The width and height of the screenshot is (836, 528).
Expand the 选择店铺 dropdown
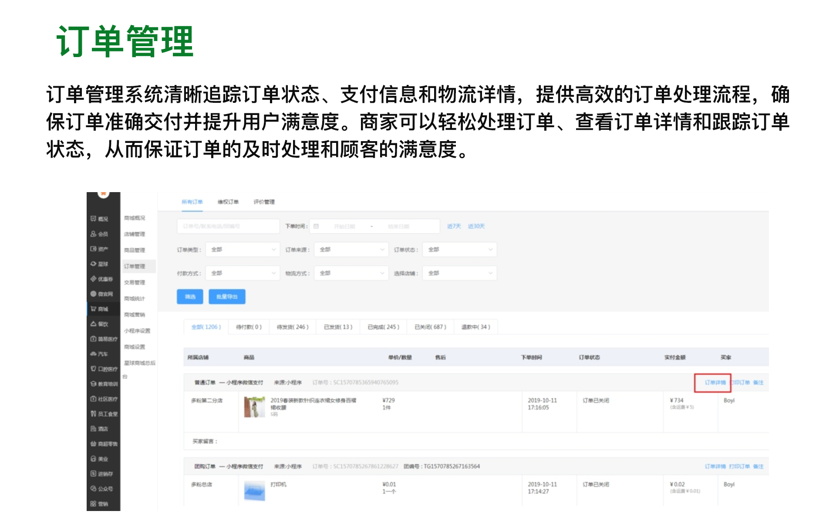click(x=459, y=273)
